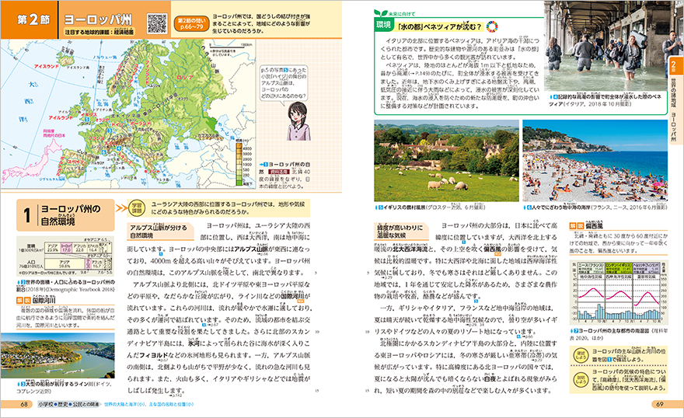Click caption 世界の面積・人口に占めるヨーロッパ州の割合
684x418 pixels.
(x=67, y=285)
